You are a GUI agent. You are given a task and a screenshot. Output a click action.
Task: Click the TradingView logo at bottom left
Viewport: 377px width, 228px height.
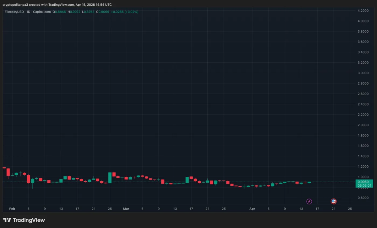(x=24, y=220)
